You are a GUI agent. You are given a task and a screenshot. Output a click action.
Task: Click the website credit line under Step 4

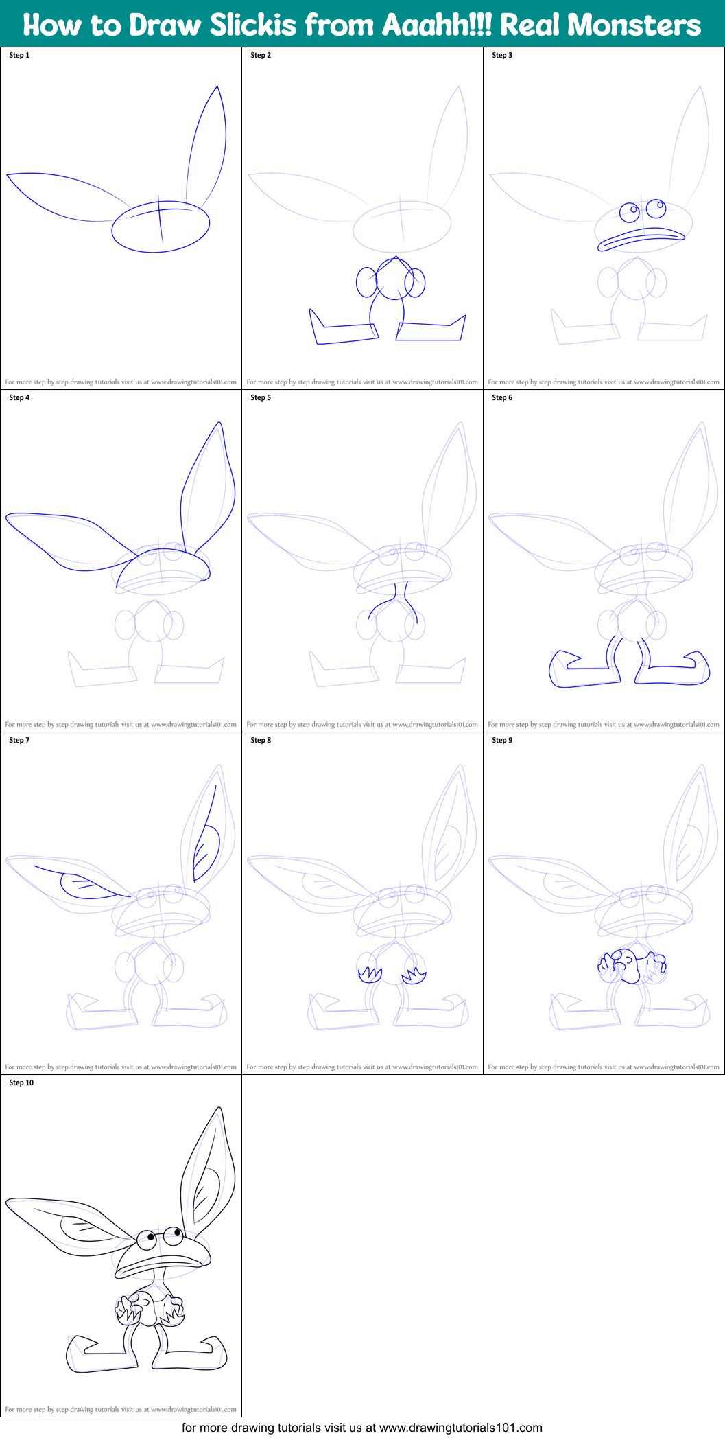coord(121,725)
